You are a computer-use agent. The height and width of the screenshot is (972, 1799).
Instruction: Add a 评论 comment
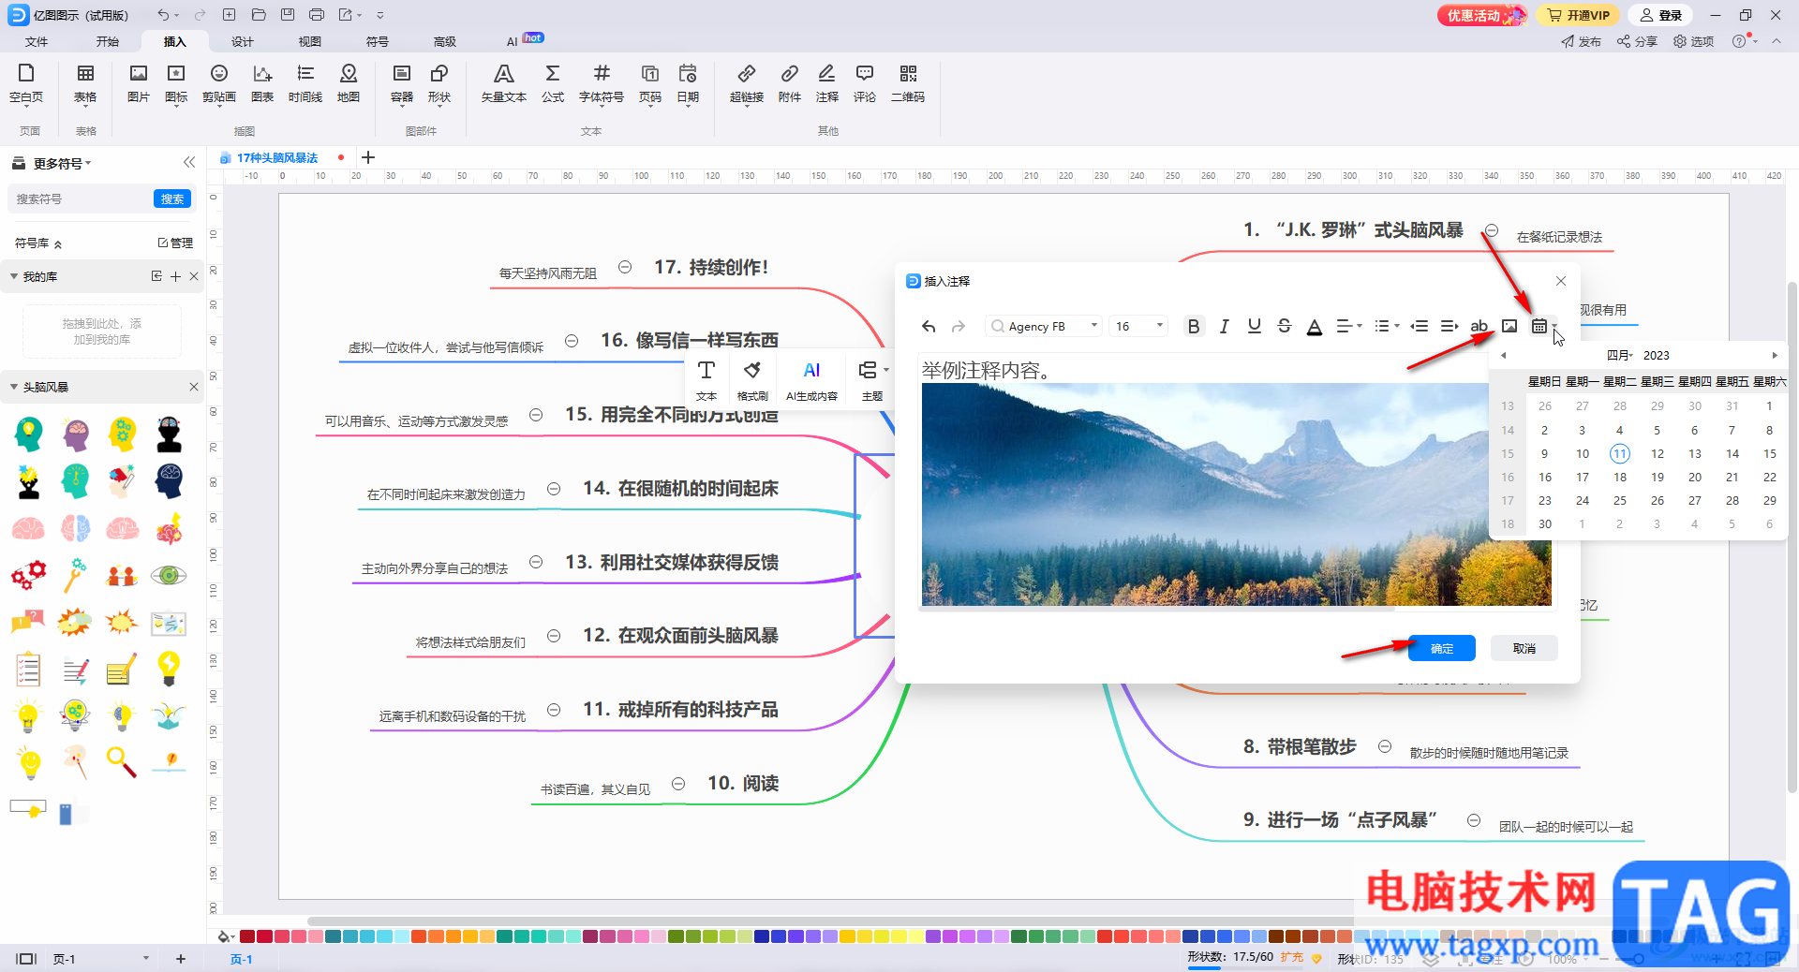[865, 83]
